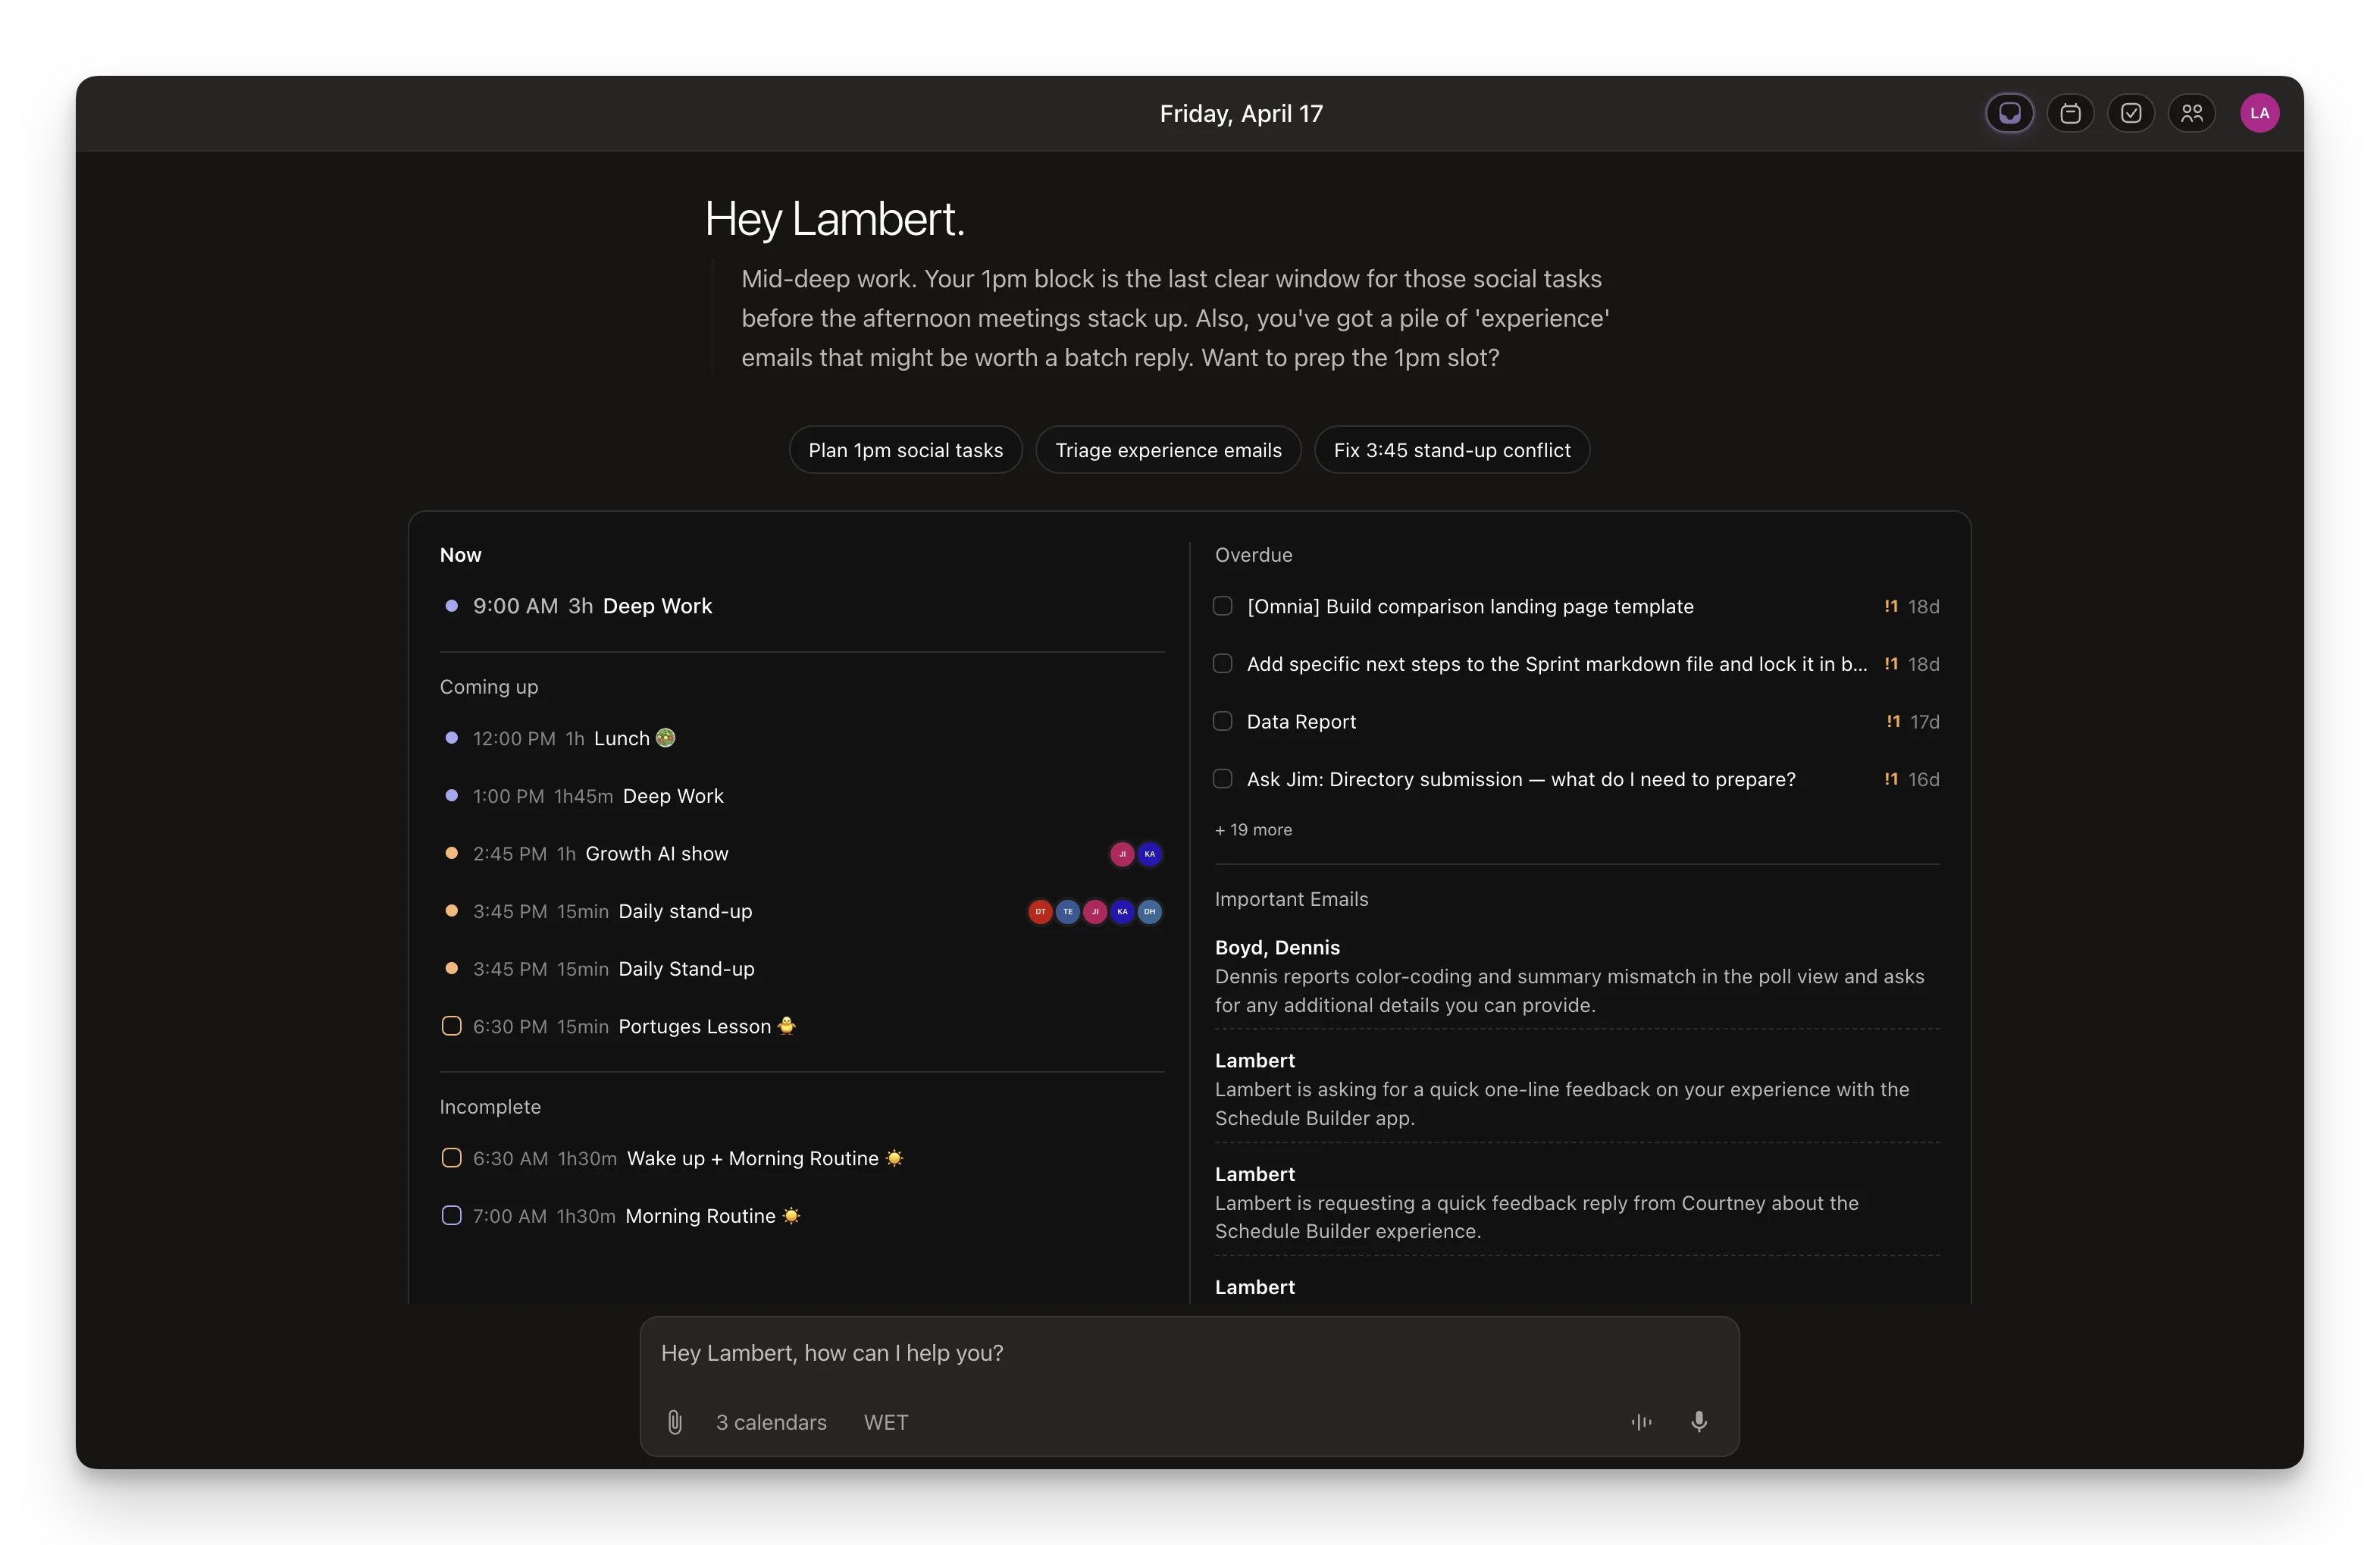
Task: Open the WET timezone selector
Action: [x=886, y=1422]
